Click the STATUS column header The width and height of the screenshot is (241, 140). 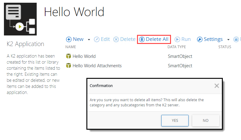[x=225, y=47]
